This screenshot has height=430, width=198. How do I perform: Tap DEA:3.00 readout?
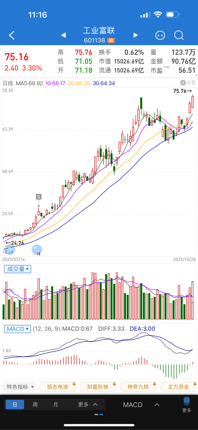142,329
